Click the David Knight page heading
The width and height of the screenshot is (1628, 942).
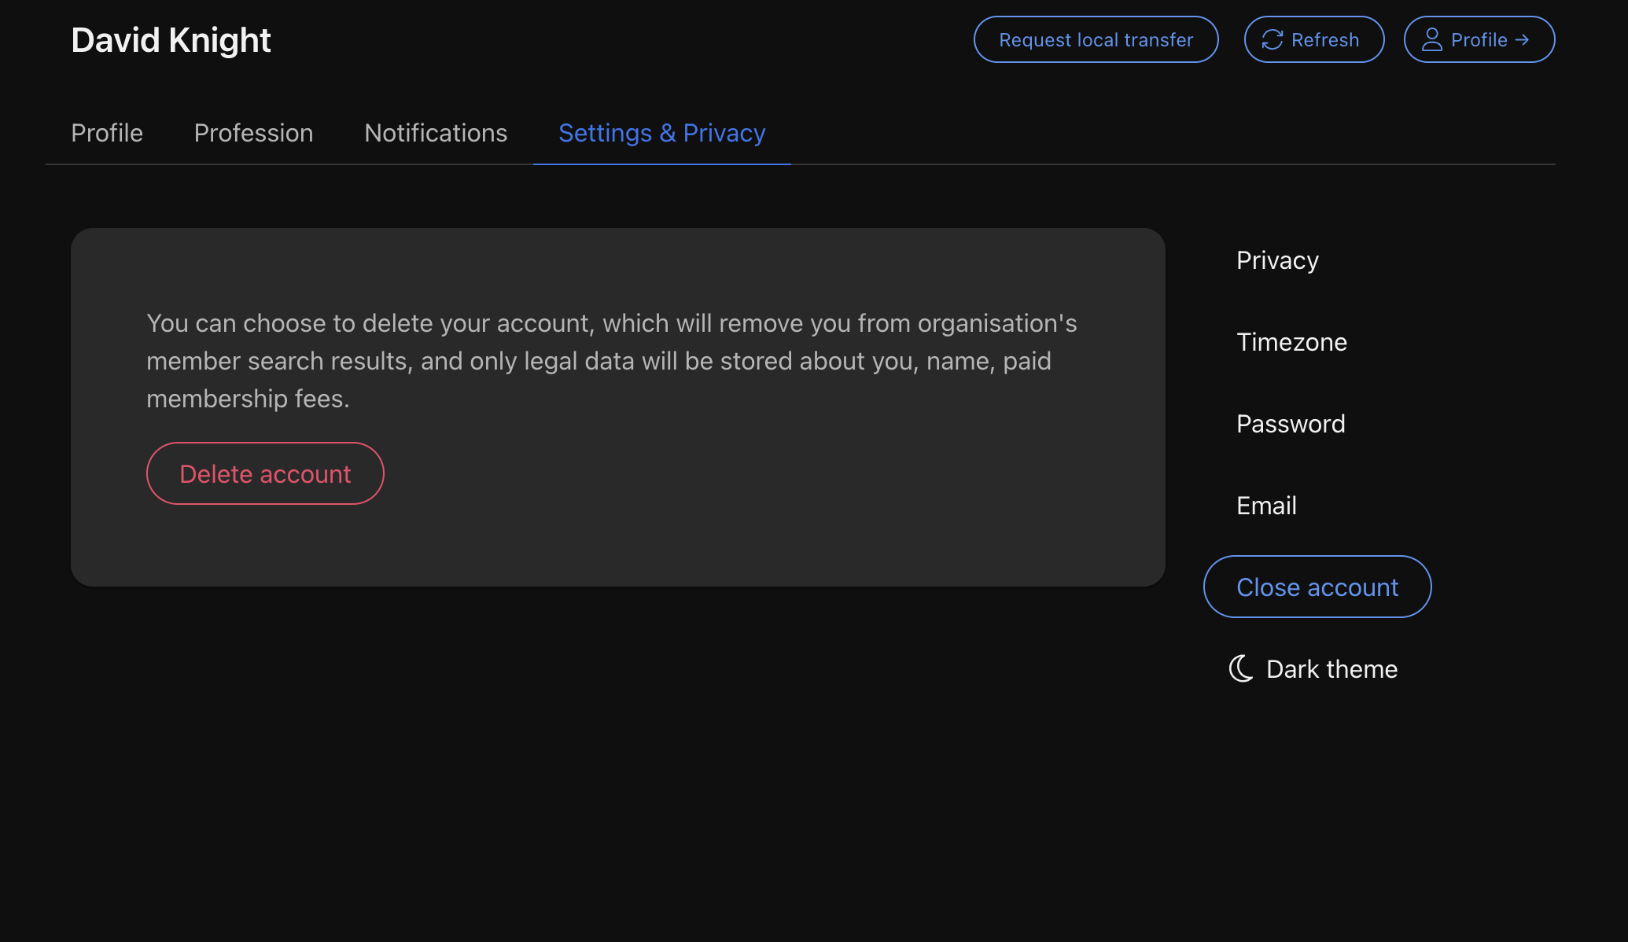(171, 40)
